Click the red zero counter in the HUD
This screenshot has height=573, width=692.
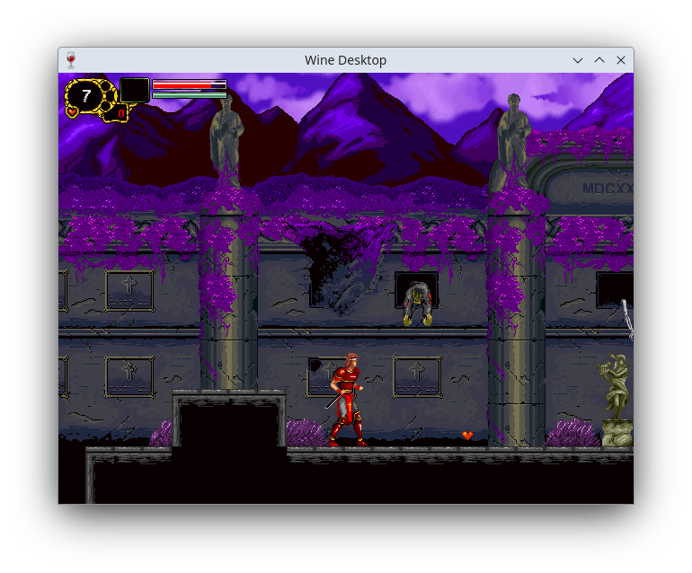click(x=120, y=114)
